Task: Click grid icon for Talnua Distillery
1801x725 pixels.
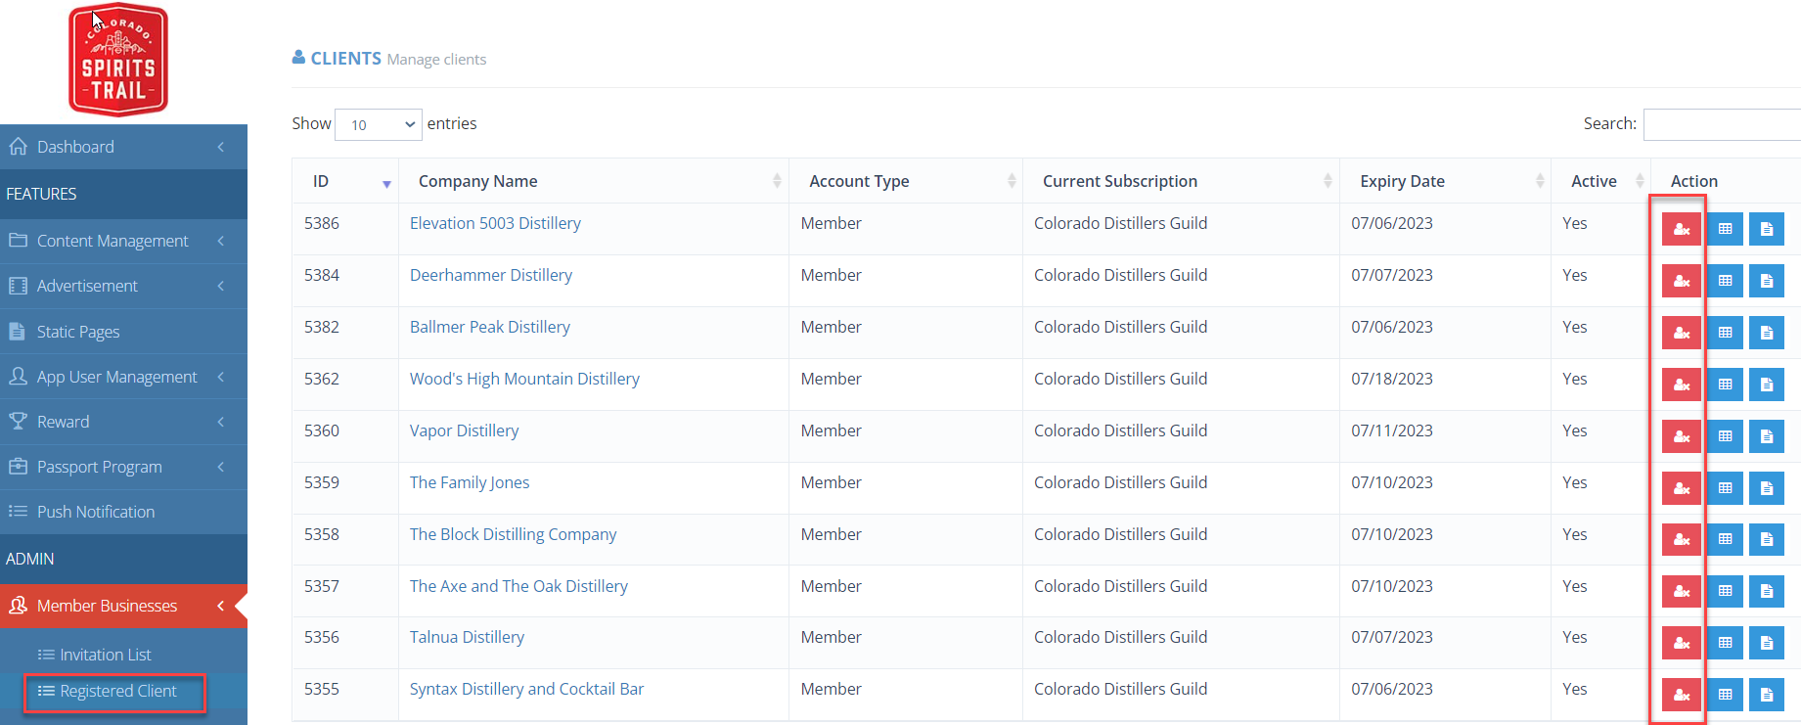Action: (x=1725, y=643)
